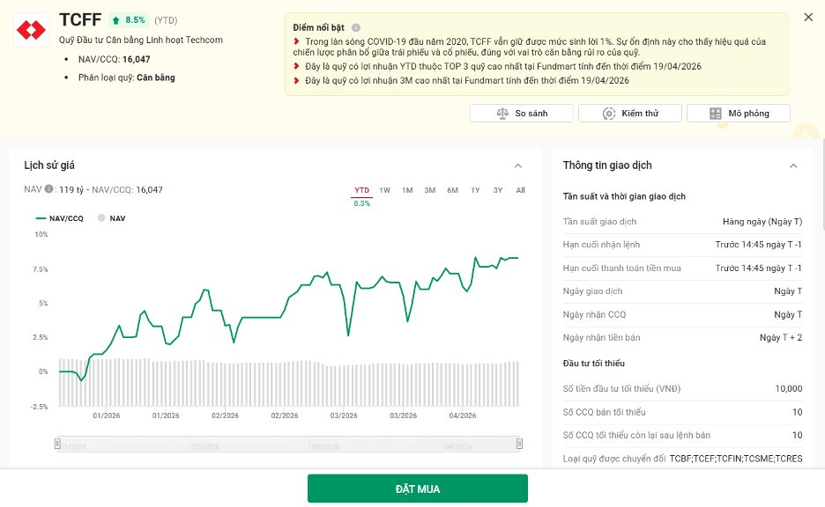Toggle the NAV series in chart legend
Viewport: 825px width, 507px height.
coord(112,217)
